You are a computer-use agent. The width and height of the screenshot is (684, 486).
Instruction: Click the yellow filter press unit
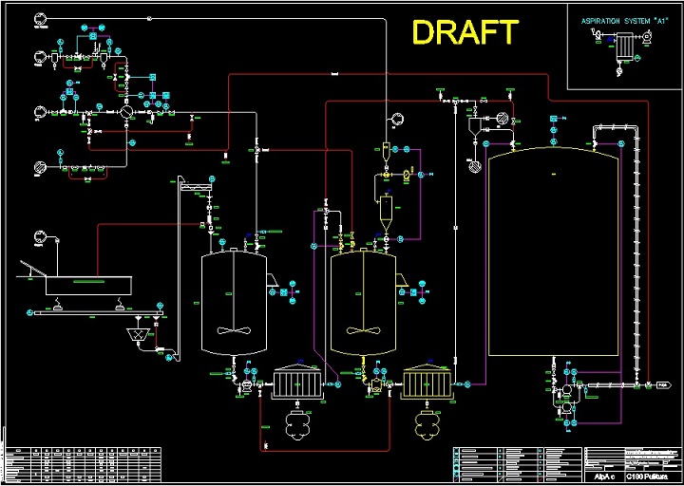[x=428, y=383]
